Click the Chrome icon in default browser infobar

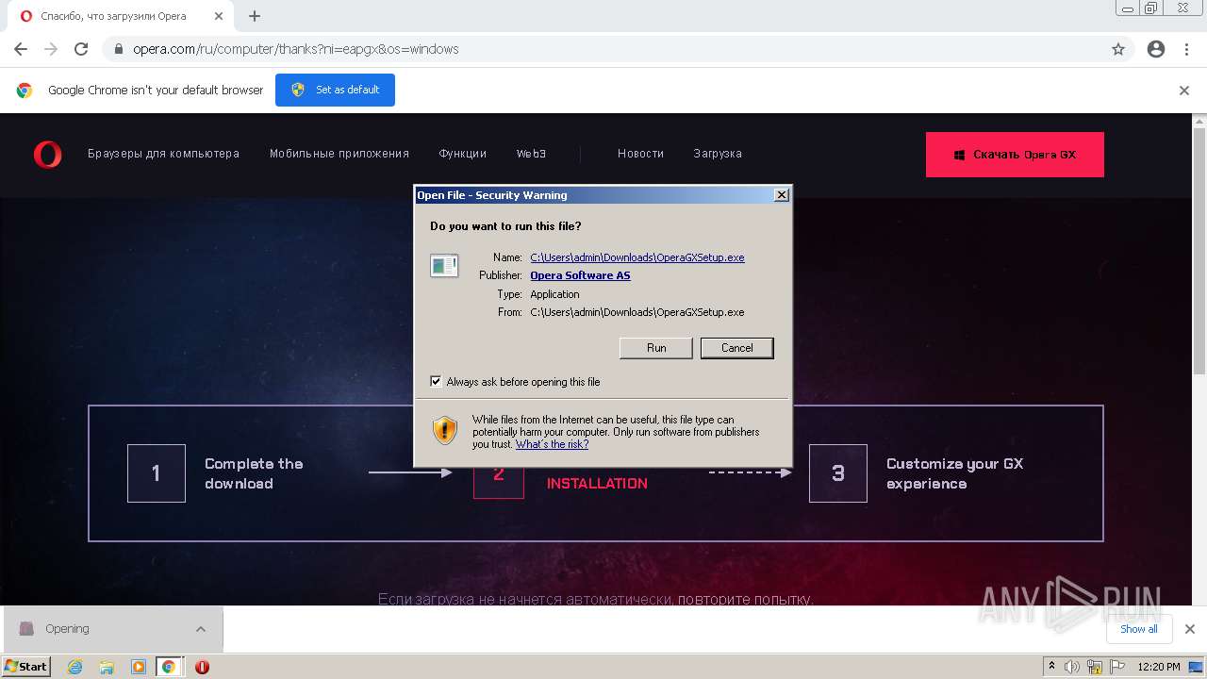point(25,91)
